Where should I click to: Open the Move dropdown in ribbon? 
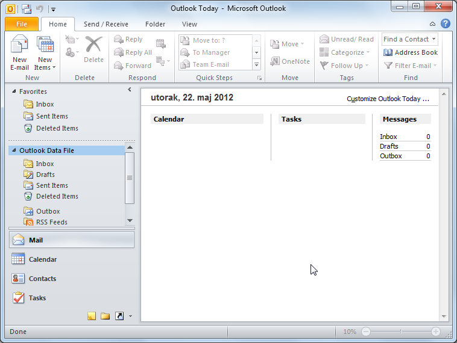[287, 44]
